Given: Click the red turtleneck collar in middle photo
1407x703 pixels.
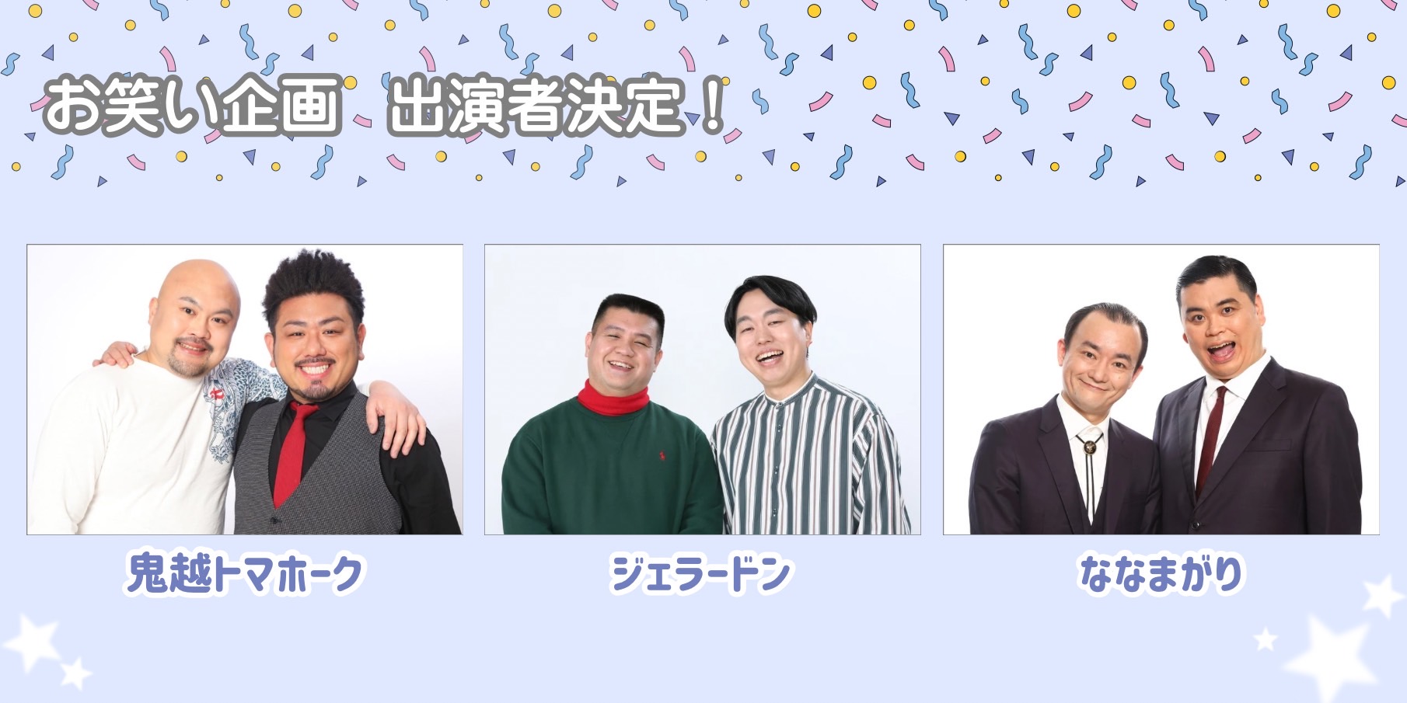Looking at the screenshot, I should (x=613, y=397).
